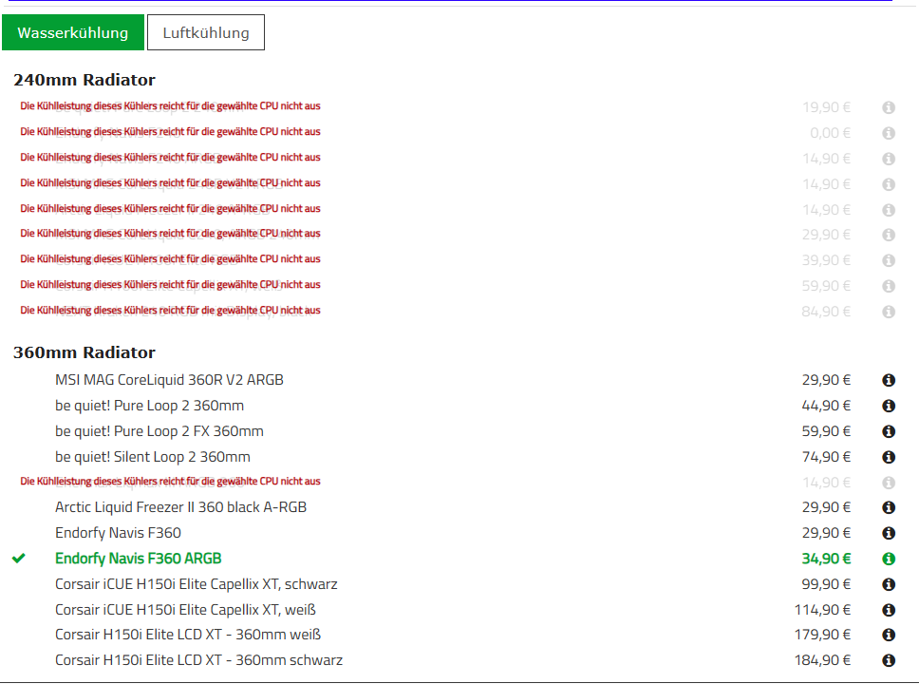Click greyed info icon of 240mm row priced 29,90 €
The height and width of the screenshot is (684, 919).
coord(889,235)
